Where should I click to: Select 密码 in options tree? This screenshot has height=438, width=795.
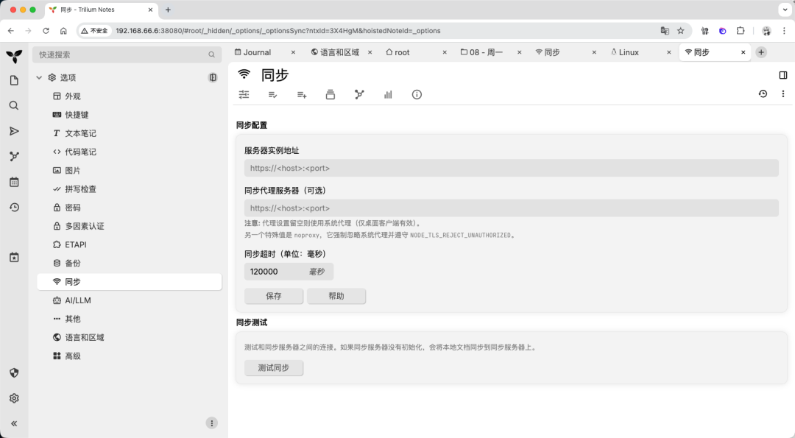tap(130, 208)
